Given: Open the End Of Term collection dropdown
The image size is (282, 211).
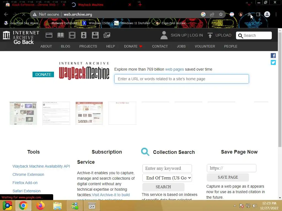Looking at the screenshot, I should (x=167, y=178).
